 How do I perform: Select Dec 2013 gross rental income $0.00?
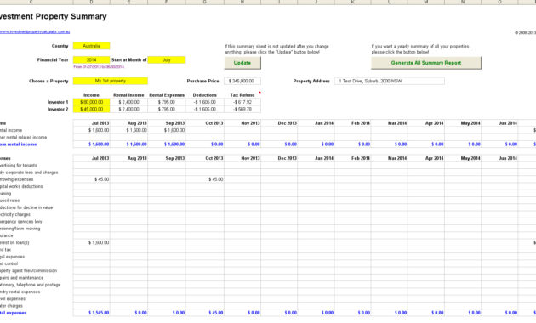click(x=279, y=144)
